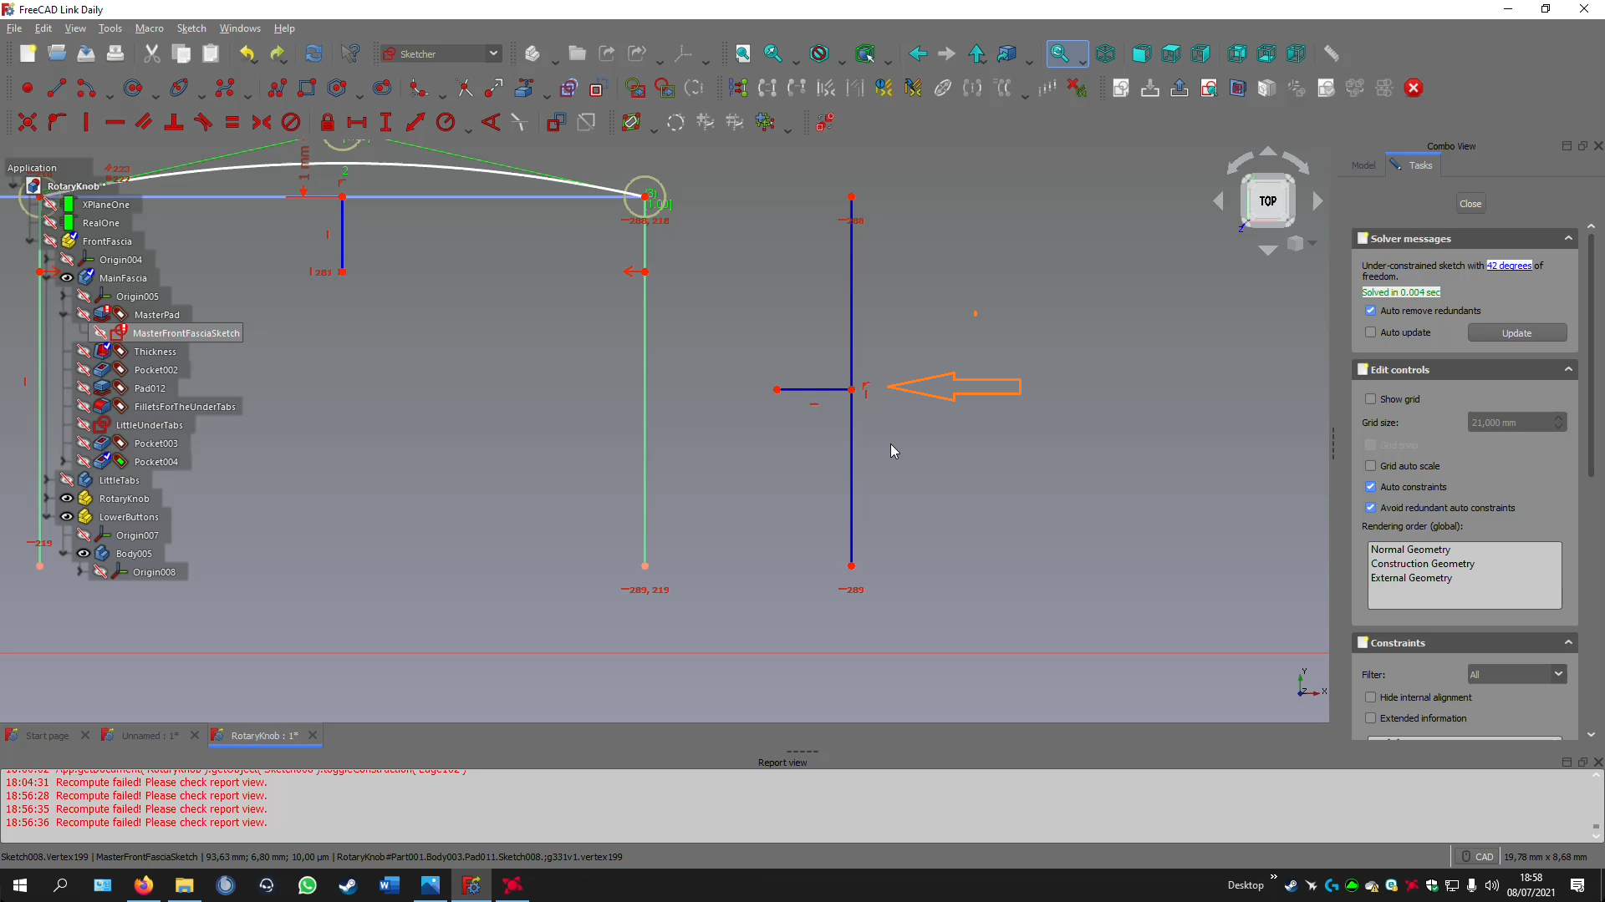The height and width of the screenshot is (902, 1605).
Task: Apply the equal constraint
Action: pyautogui.click(x=232, y=122)
